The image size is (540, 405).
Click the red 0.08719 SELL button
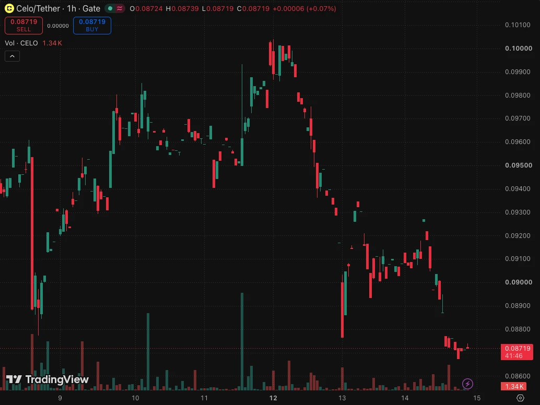24,26
